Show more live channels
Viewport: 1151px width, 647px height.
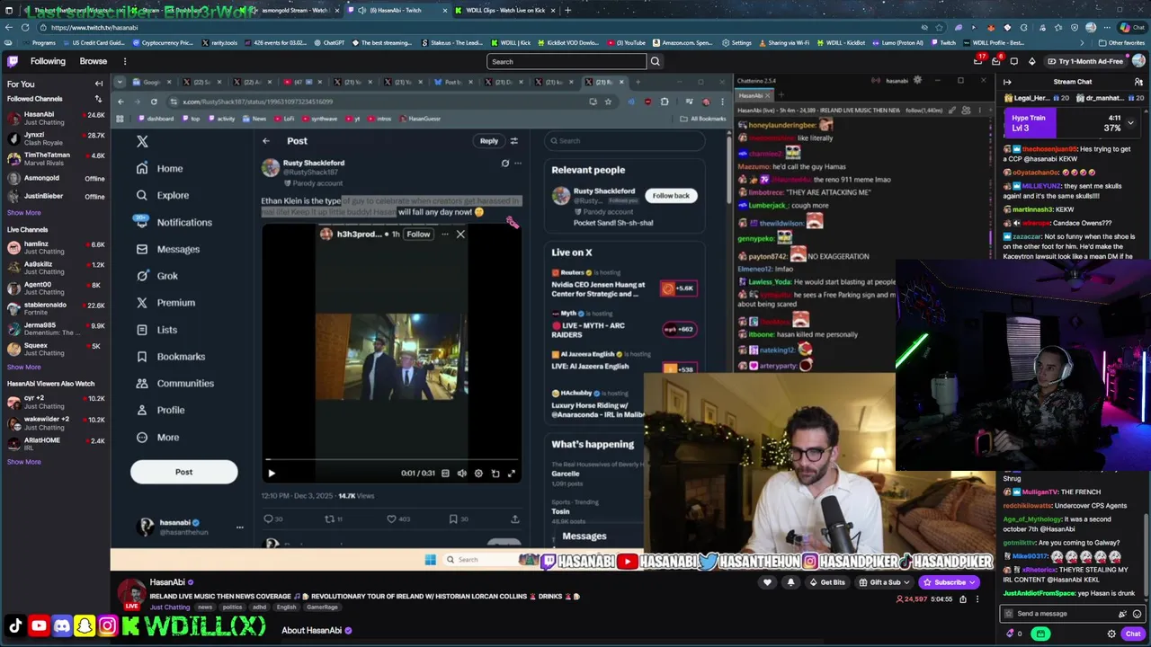(23, 367)
